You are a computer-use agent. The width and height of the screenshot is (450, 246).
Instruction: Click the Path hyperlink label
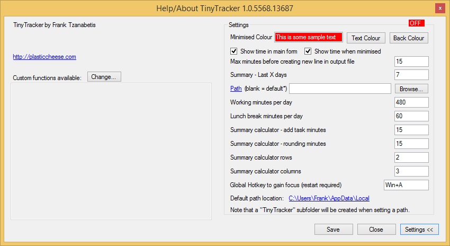[236, 89]
